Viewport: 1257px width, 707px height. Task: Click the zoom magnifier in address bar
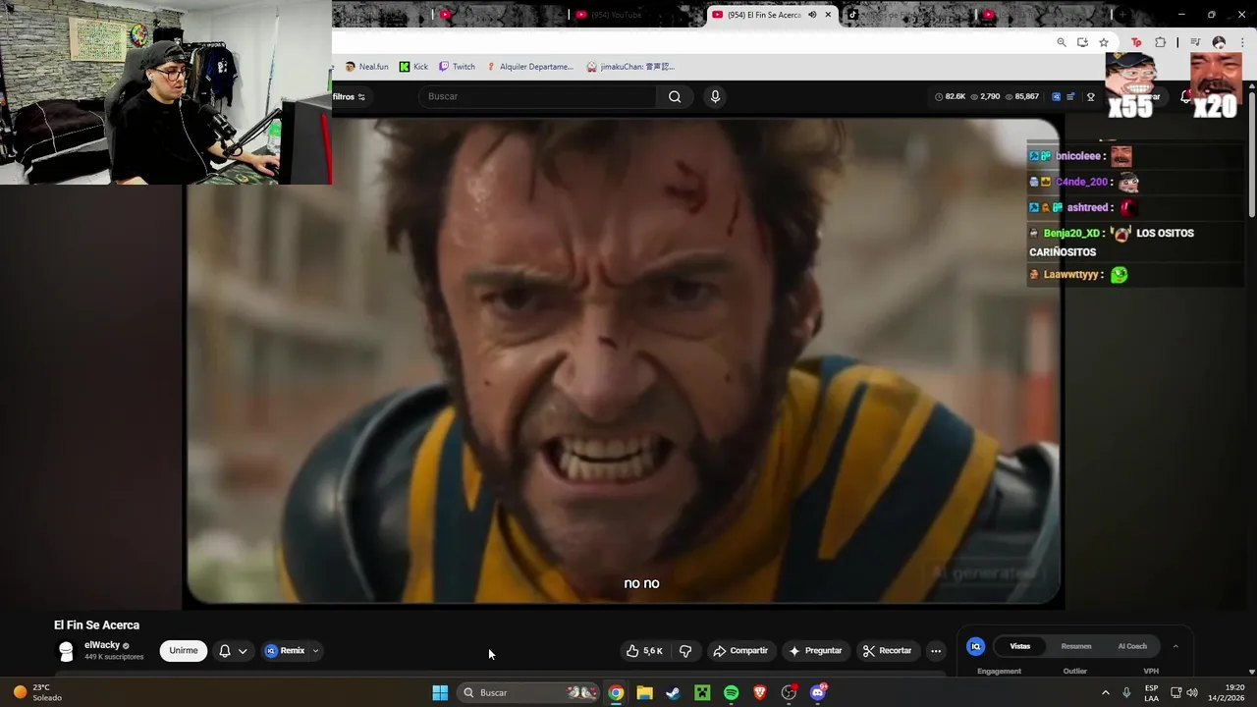pyautogui.click(x=1062, y=42)
